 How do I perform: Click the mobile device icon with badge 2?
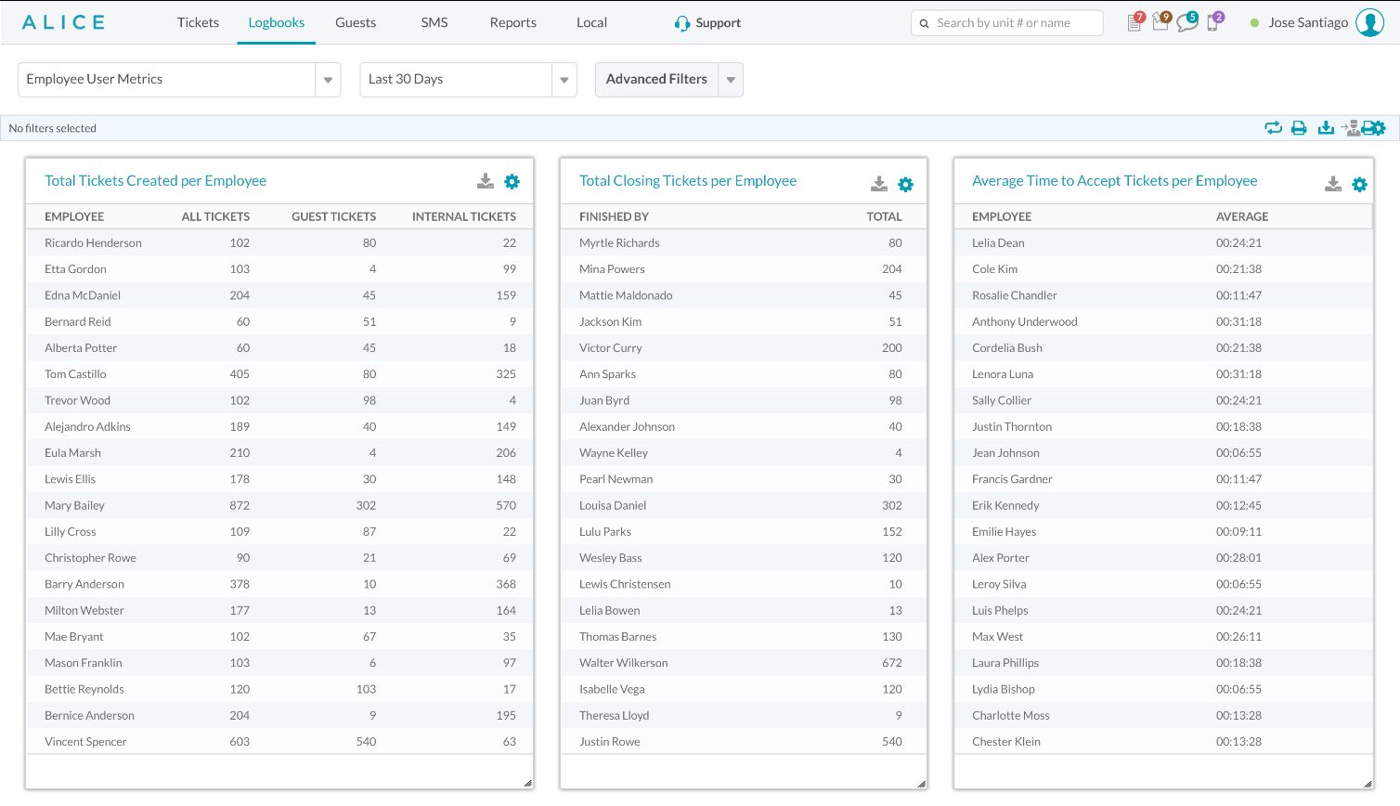tap(1212, 23)
